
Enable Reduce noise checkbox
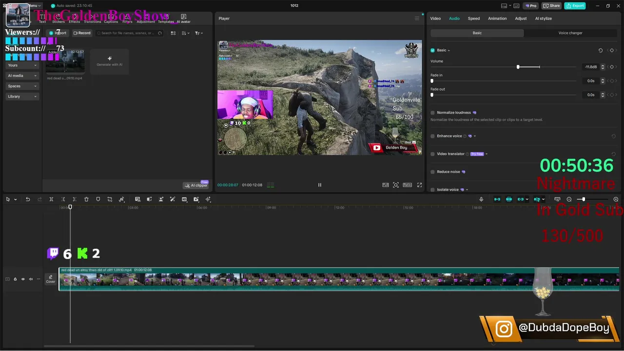432,172
